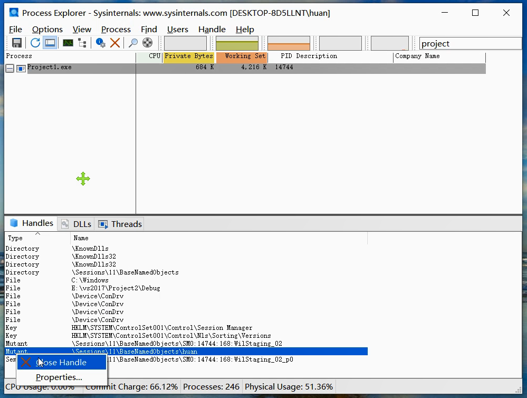
Task: Toggle the process tree view icon
Action: (x=82, y=43)
